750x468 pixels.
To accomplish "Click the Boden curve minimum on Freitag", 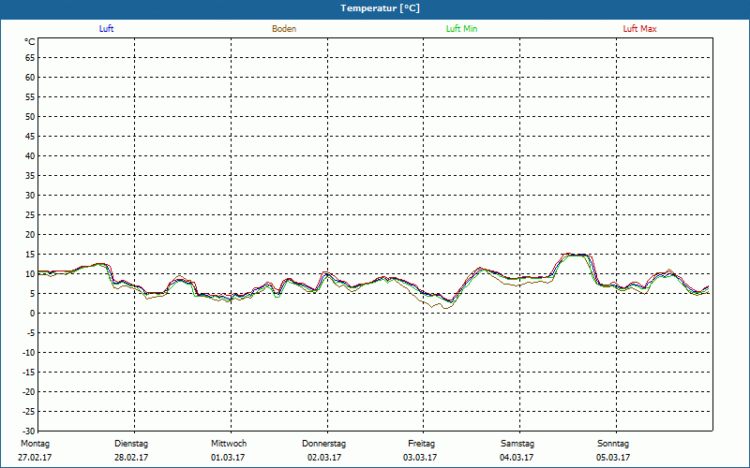I will 446,308.
